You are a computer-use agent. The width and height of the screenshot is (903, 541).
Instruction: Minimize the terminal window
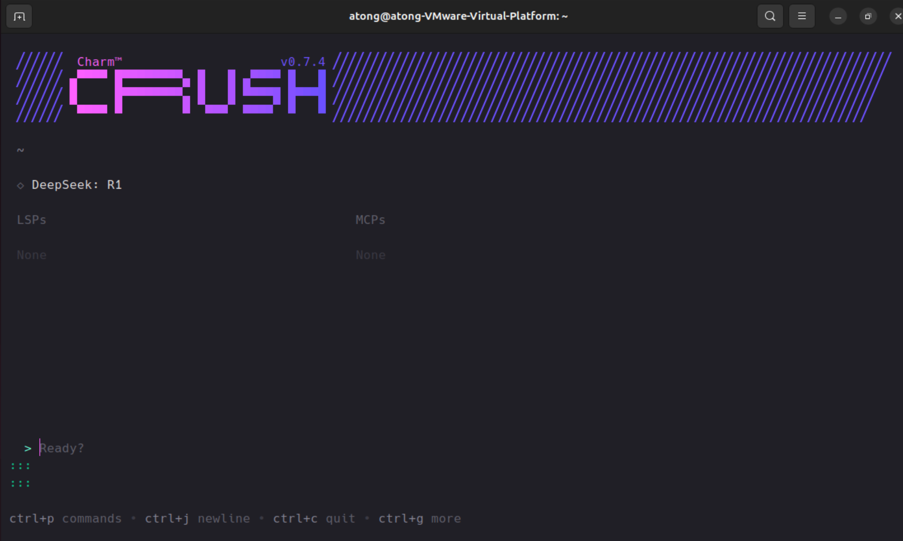838,17
